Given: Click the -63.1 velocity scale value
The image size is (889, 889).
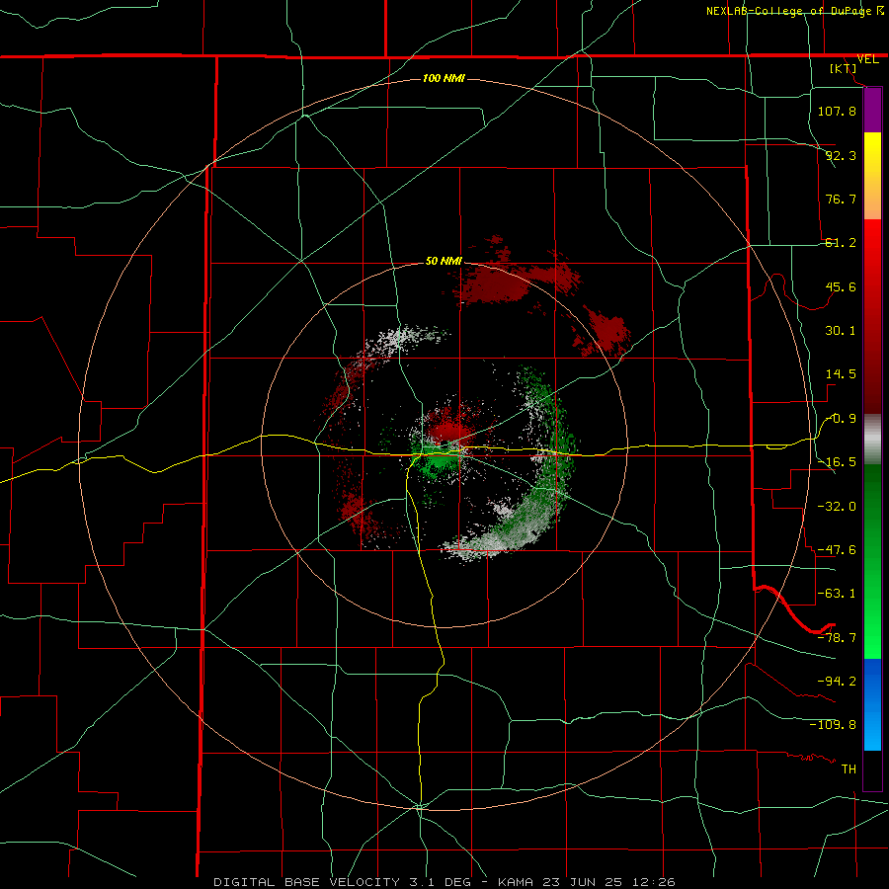Looking at the screenshot, I should click(x=837, y=594).
